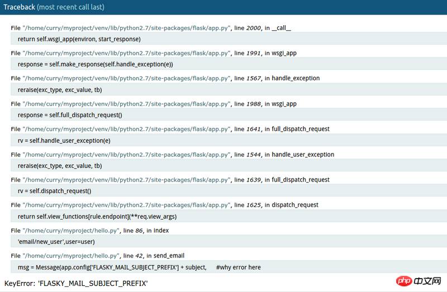Click the 'email/new_user',user=user) code line

pos(229,241)
